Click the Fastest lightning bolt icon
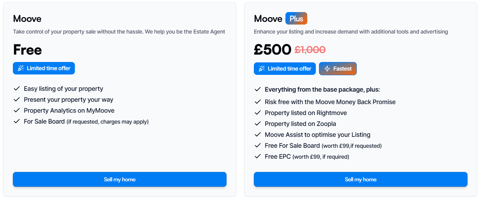480x200 pixels. coord(327,69)
